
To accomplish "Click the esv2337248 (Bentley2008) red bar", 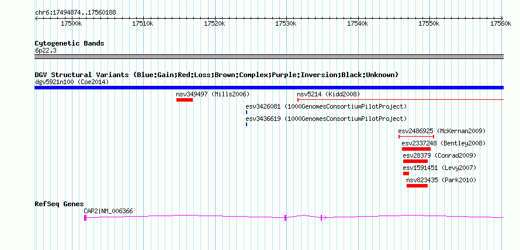I will click(416, 149).
